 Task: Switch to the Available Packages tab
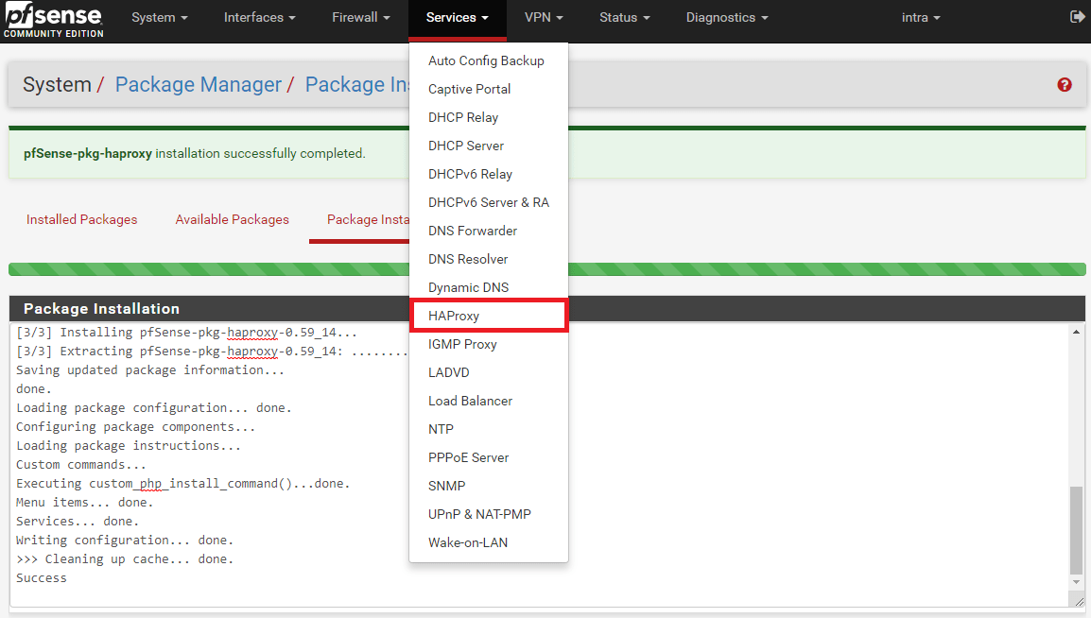[232, 219]
